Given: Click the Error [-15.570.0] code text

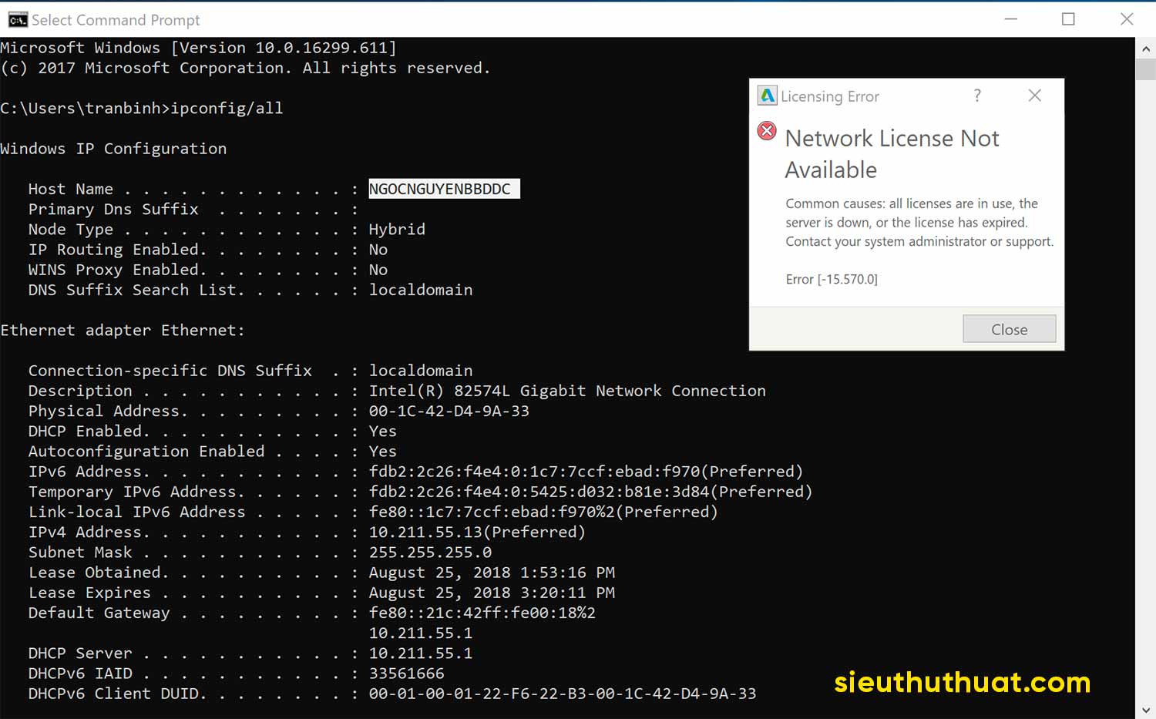Looking at the screenshot, I should click(x=832, y=279).
